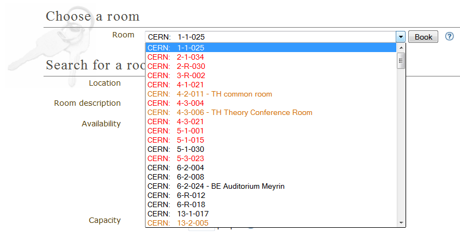Viewport: 460px width, 237px height.
Task: Choose room CERN: 13-1-017
Action: click(271, 214)
